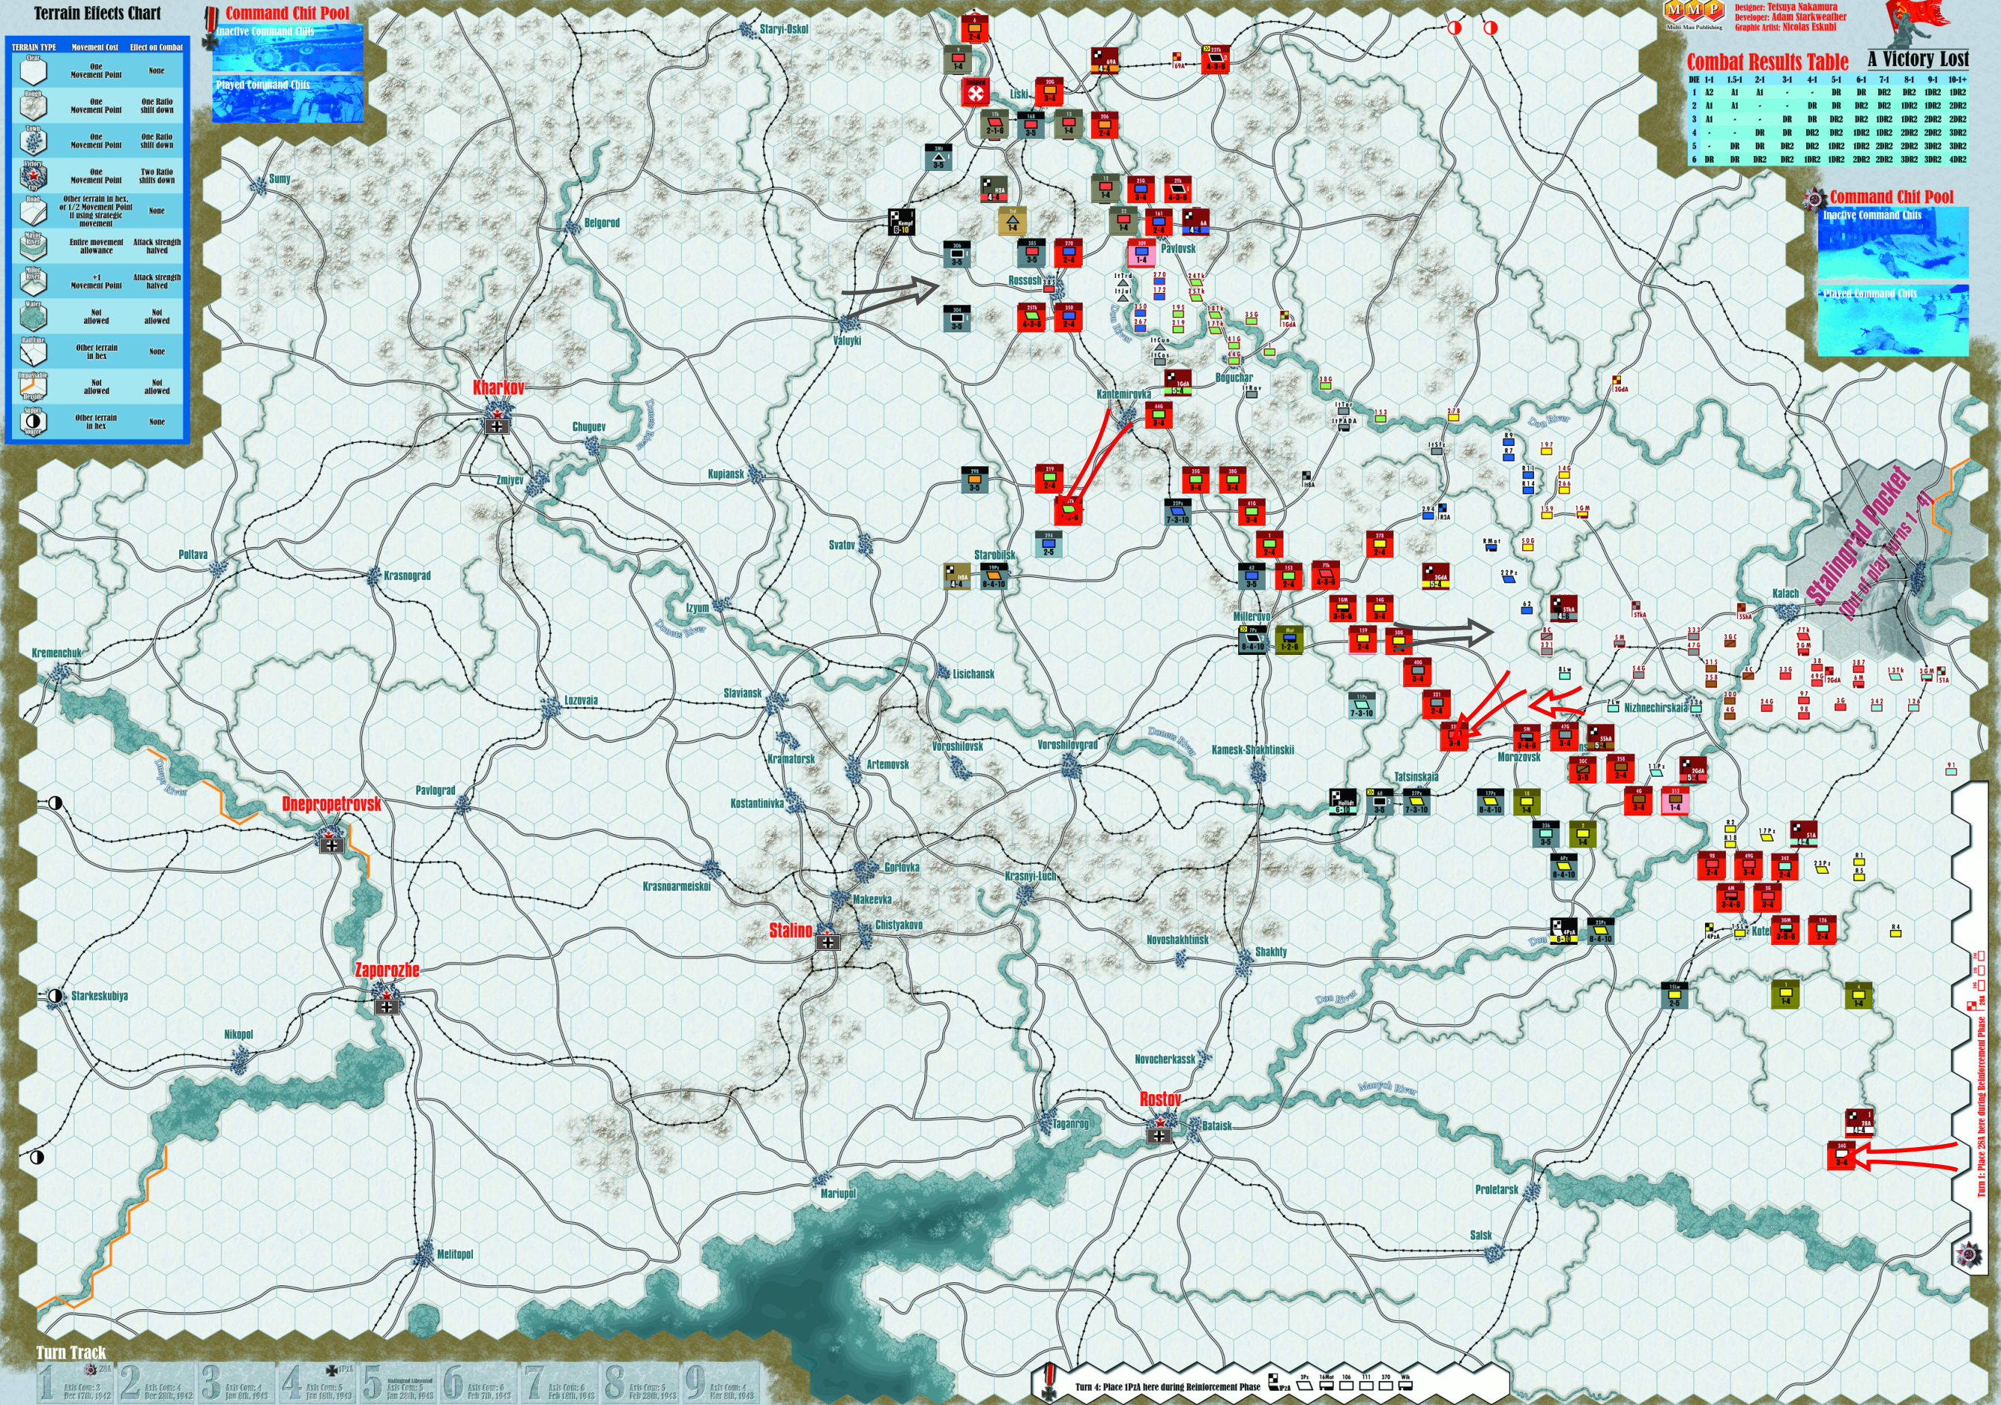Select the 2GdA 5-4 headquarters counter
This screenshot has width=2001, height=1405.
[1692, 770]
